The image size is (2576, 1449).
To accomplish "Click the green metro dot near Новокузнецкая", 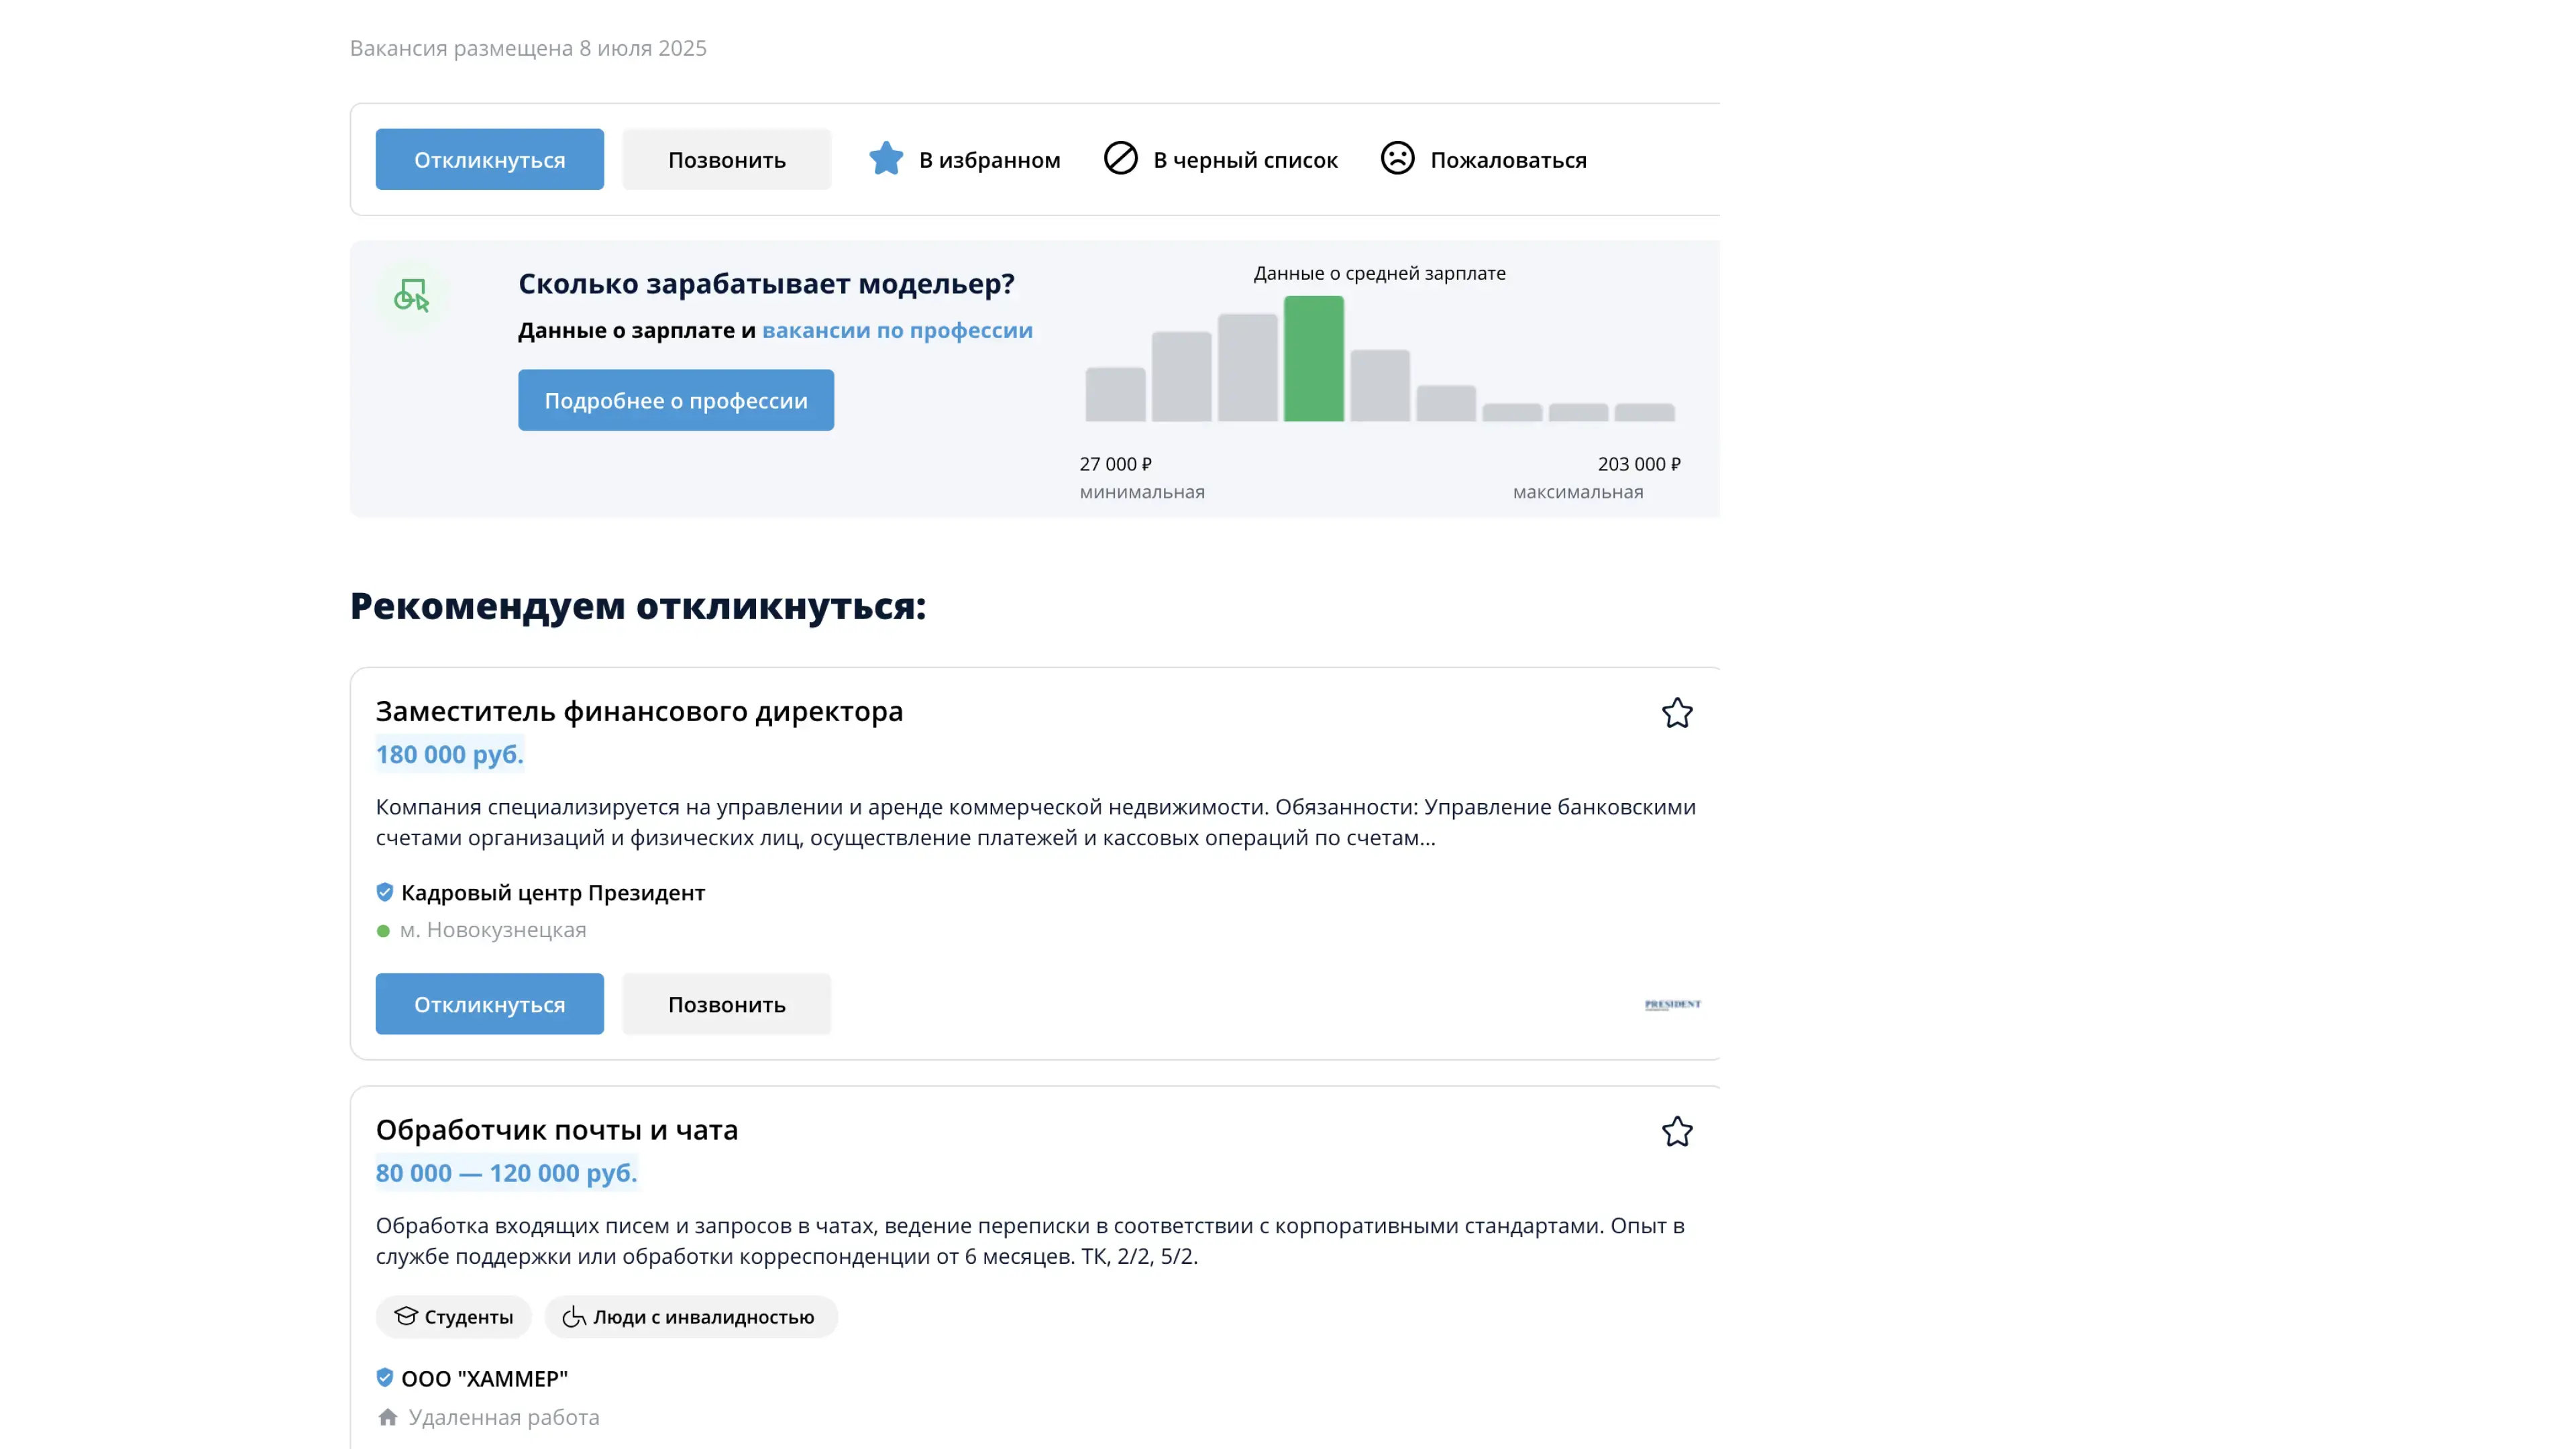I will pyautogui.click(x=383, y=931).
